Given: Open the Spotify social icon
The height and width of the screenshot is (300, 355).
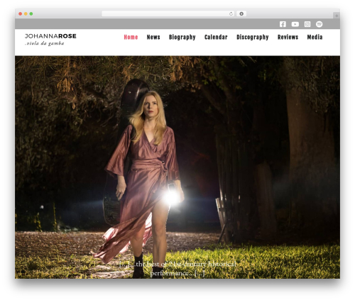Looking at the screenshot, I should 319,24.
